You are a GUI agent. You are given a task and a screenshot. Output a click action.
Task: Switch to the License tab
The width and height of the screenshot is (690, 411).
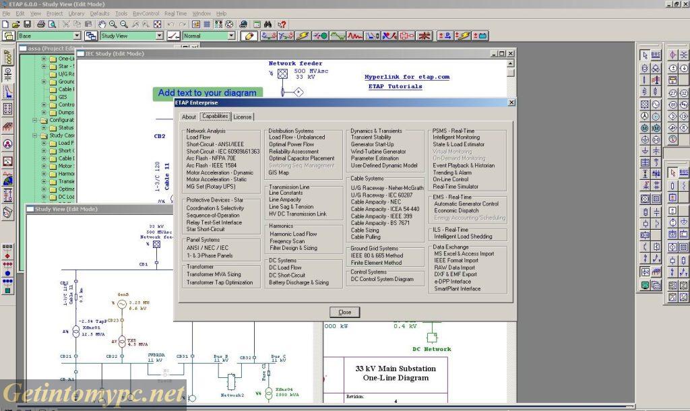tap(243, 117)
